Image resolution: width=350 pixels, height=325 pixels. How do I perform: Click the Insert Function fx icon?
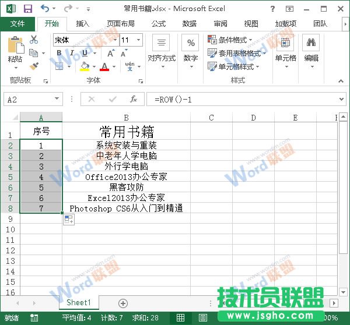134,99
